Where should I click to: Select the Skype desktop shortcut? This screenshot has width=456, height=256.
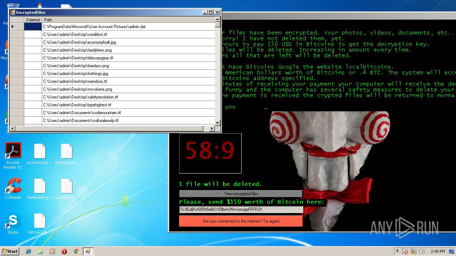click(x=13, y=223)
